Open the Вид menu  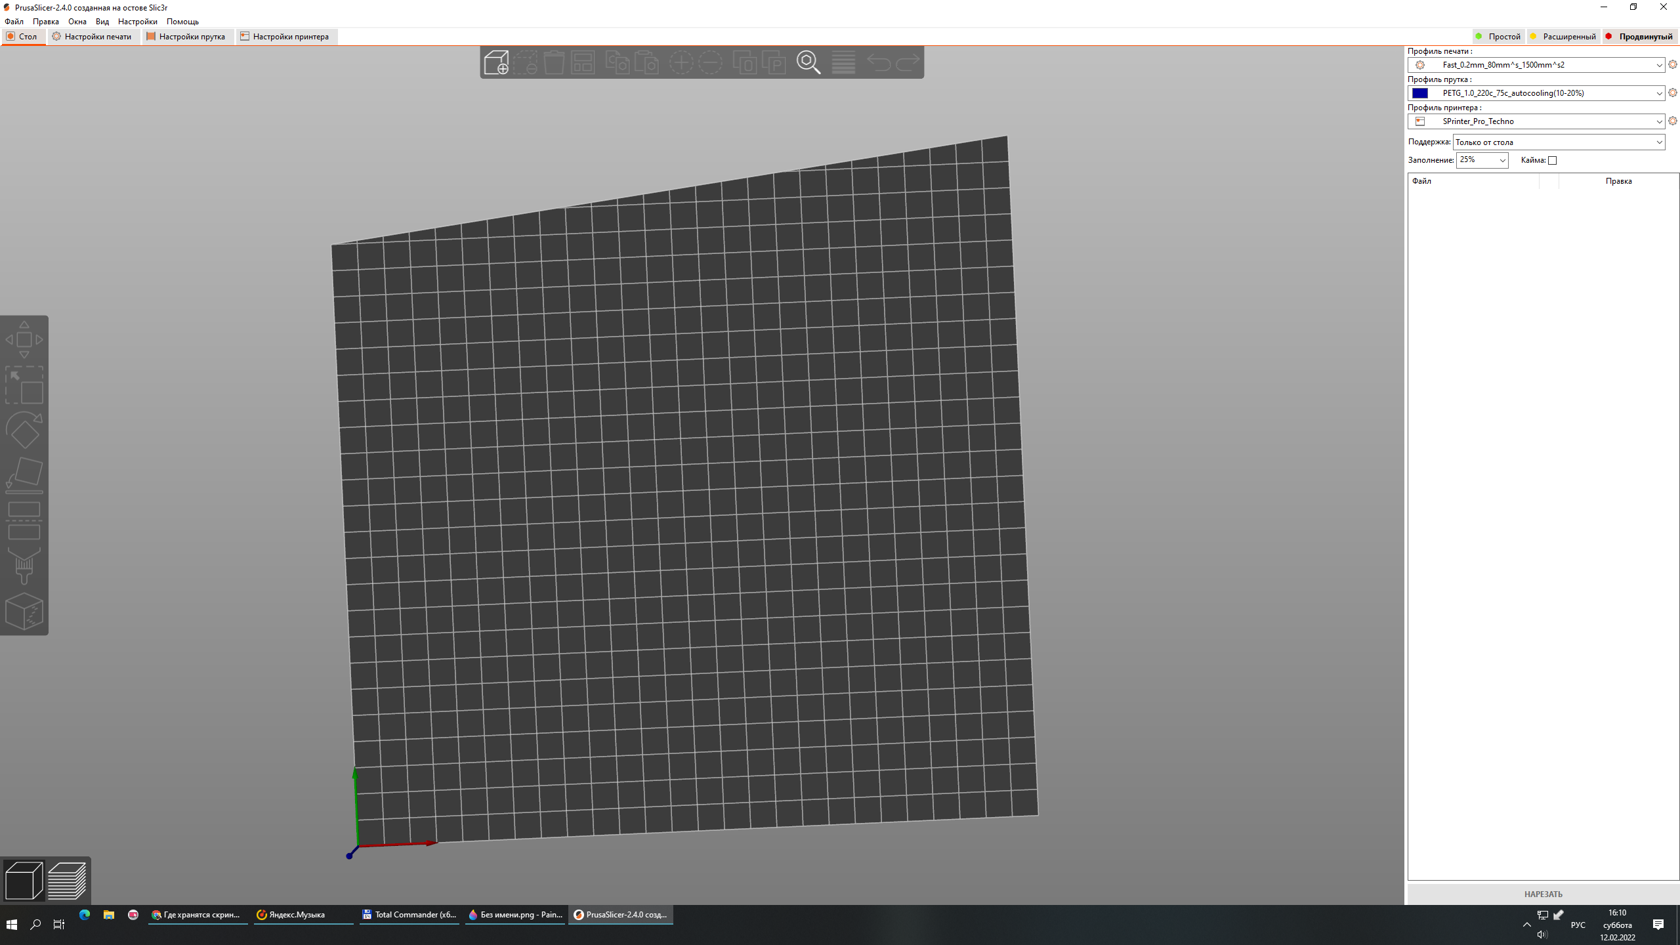point(102,22)
